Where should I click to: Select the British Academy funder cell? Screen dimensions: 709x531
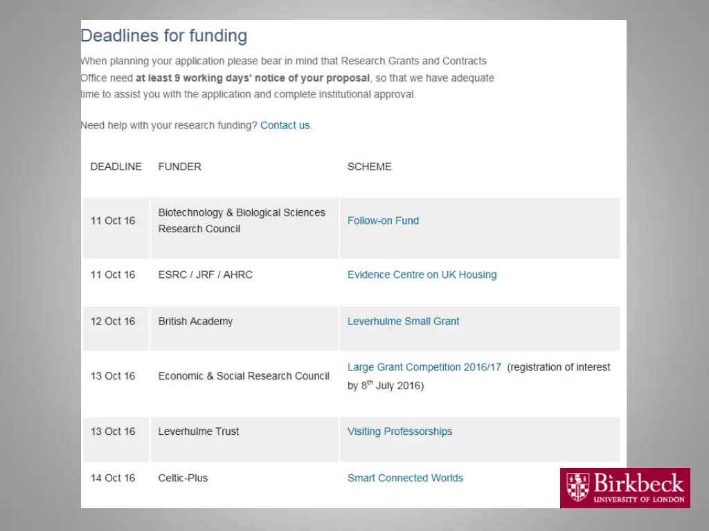point(244,328)
